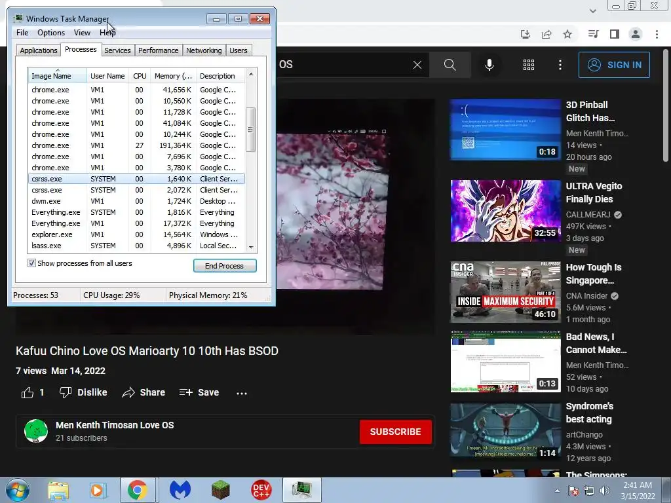The height and width of the screenshot is (503, 671).
Task: Open the File menu in Task Manager
Action: pyautogui.click(x=22, y=33)
